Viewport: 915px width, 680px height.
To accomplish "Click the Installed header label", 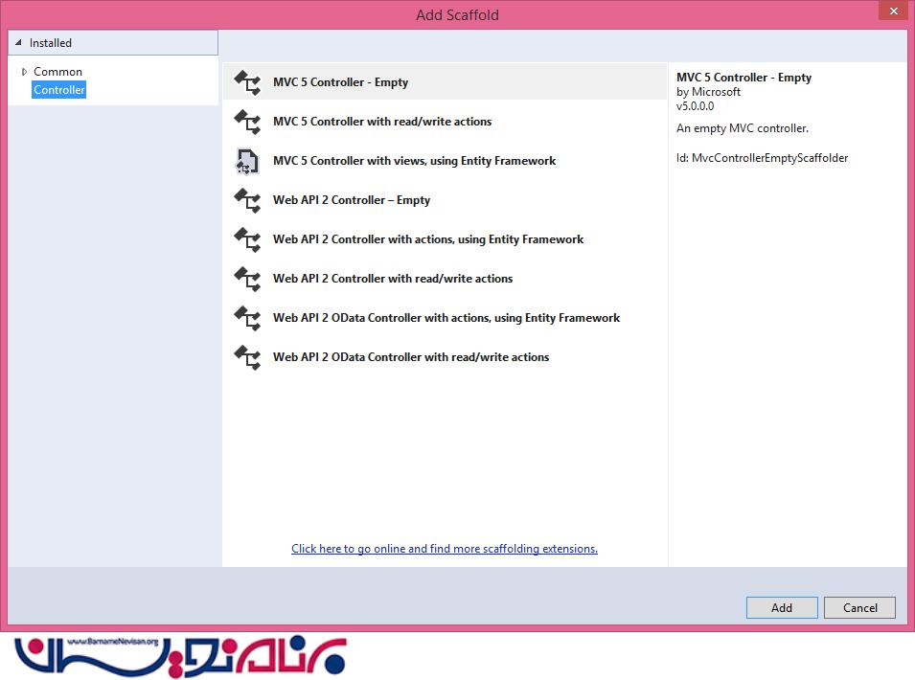I will point(51,42).
